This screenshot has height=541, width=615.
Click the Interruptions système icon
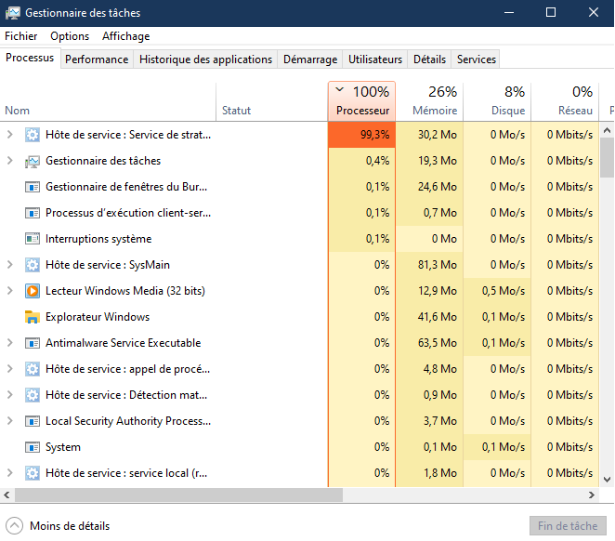pyautogui.click(x=33, y=239)
